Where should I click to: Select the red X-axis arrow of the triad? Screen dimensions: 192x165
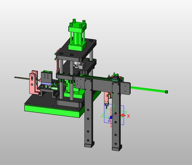(x=123, y=115)
